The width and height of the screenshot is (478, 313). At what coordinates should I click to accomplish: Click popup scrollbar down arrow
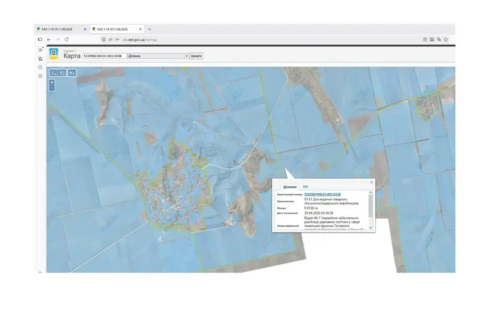(370, 228)
